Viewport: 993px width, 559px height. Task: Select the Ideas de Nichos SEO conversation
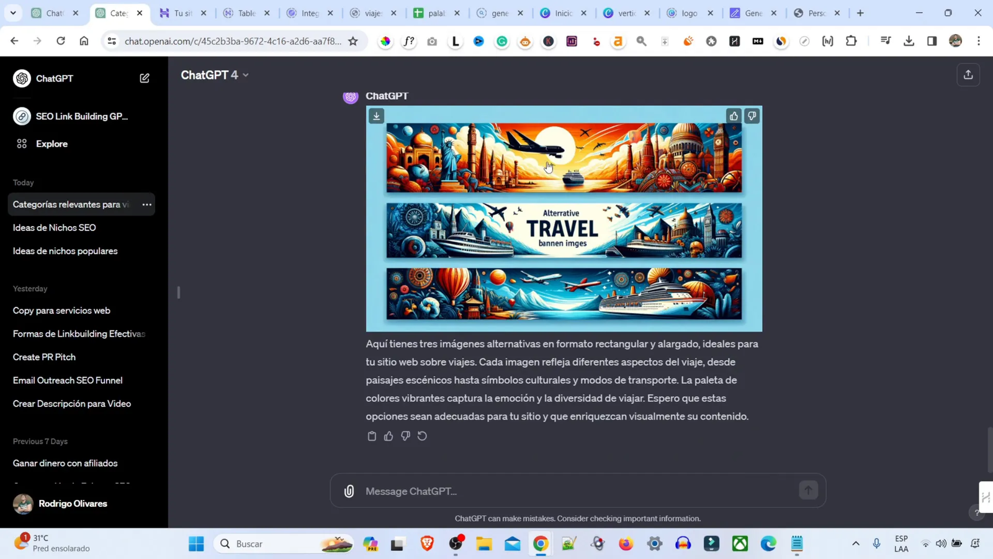[54, 227]
